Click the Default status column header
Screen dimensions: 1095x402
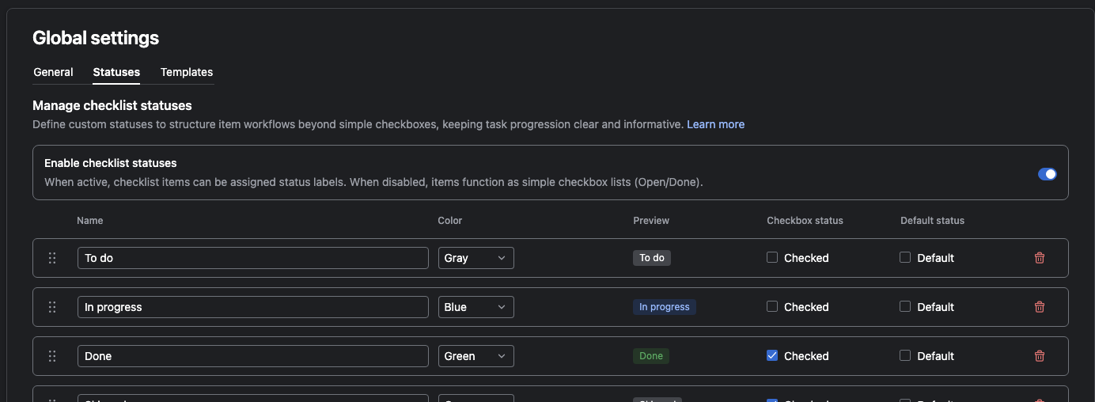point(932,221)
